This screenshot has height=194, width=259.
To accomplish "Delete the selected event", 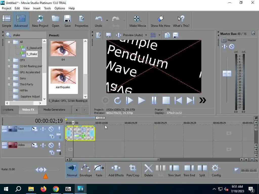I will (x=148, y=171).
